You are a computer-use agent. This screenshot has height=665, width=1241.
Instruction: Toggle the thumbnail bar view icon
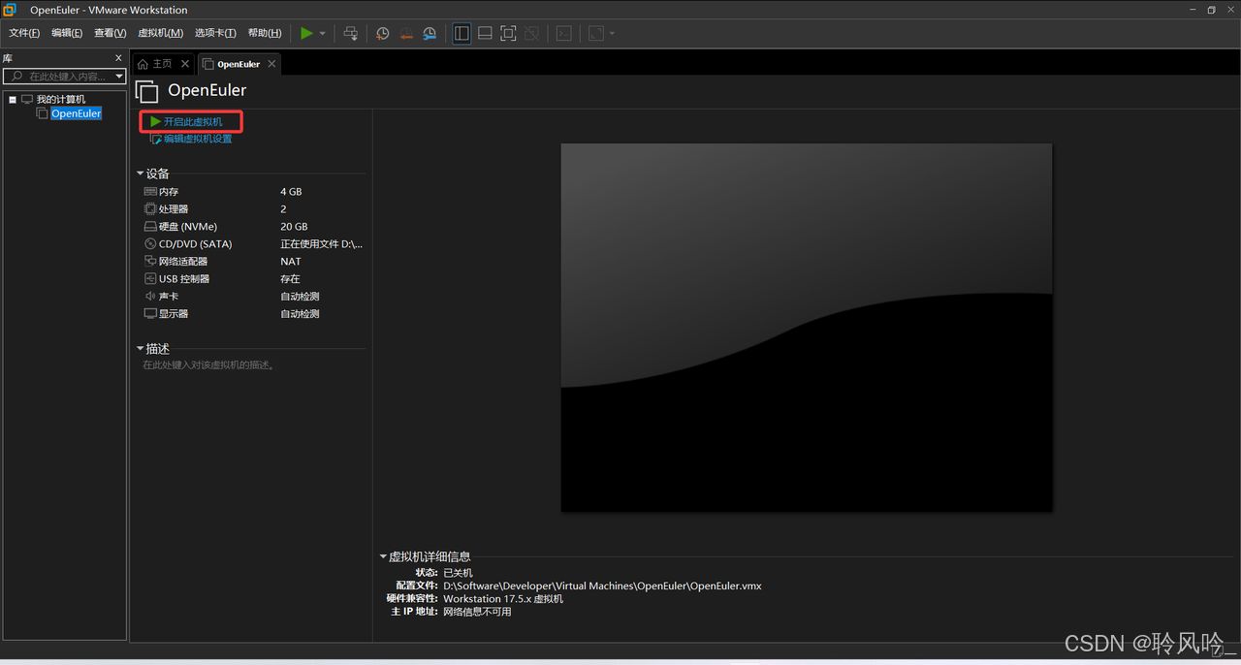485,33
